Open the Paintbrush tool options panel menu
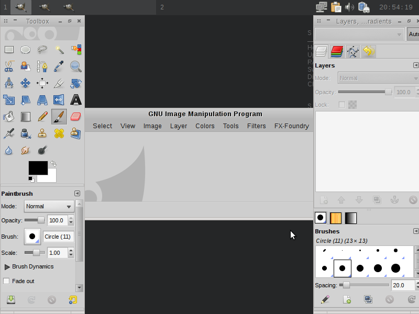The height and width of the screenshot is (314, 419). 77,193
